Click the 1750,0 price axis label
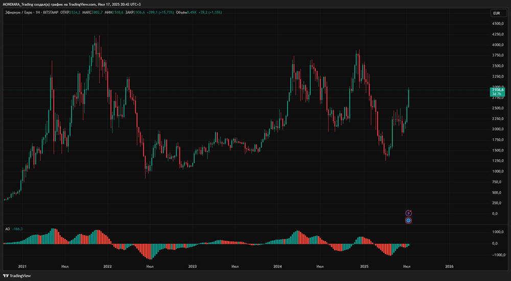The image size is (511, 281). pos(498,140)
